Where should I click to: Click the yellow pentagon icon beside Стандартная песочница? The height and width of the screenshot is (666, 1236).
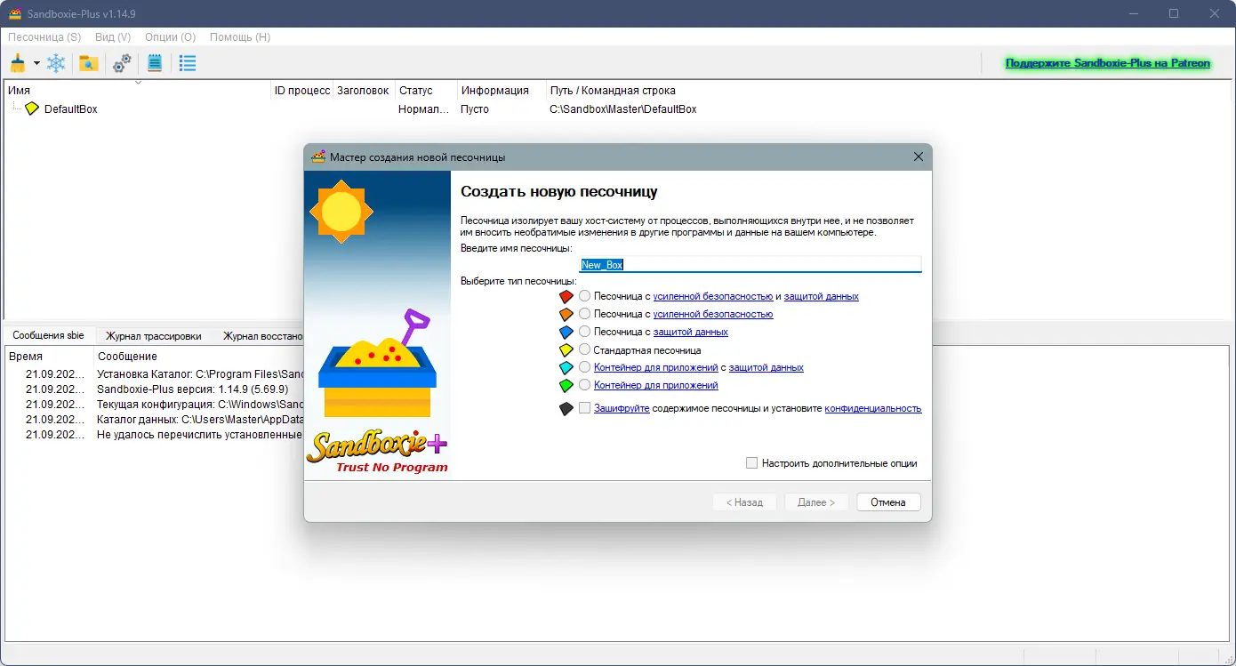566,349
